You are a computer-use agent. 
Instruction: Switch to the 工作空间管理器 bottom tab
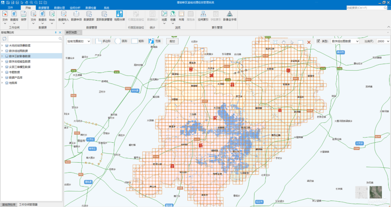(x=28, y=205)
